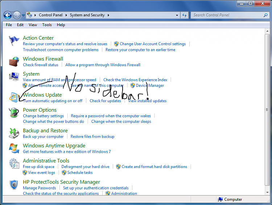Click the scrollbar up arrow

[267, 31]
